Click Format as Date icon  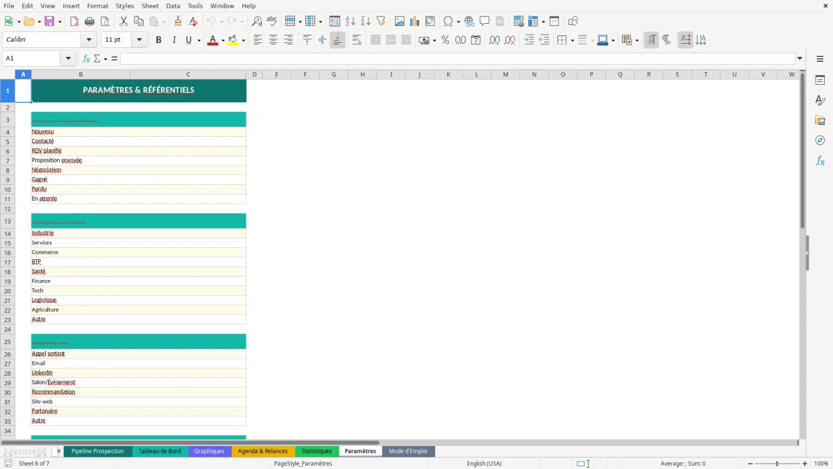(476, 40)
